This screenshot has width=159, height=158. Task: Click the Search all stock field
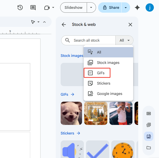tap(88, 40)
